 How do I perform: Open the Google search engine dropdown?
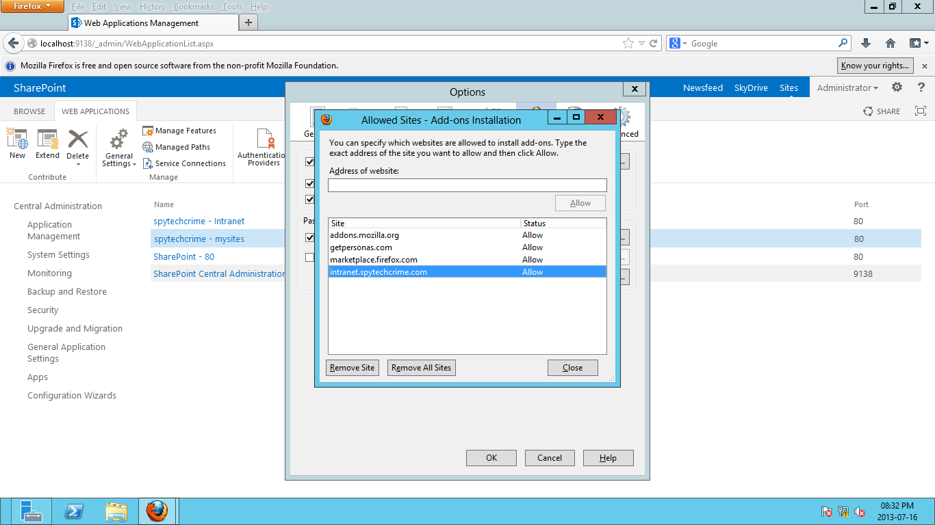coord(678,43)
